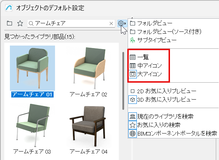
Task: Select 大アイコン display option
Action: (146, 74)
